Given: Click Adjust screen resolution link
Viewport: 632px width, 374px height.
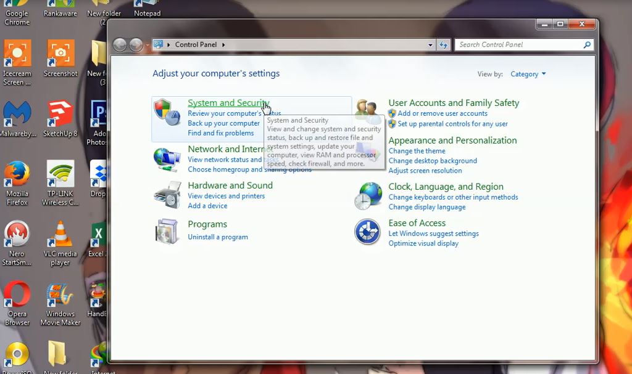Looking at the screenshot, I should pos(425,171).
